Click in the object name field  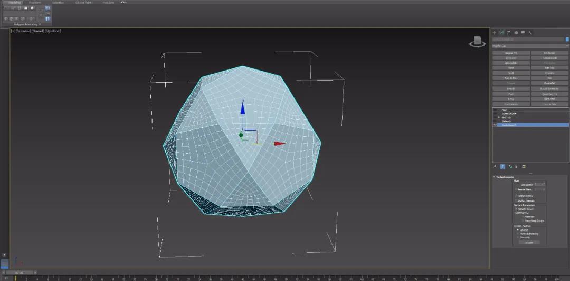(528, 39)
